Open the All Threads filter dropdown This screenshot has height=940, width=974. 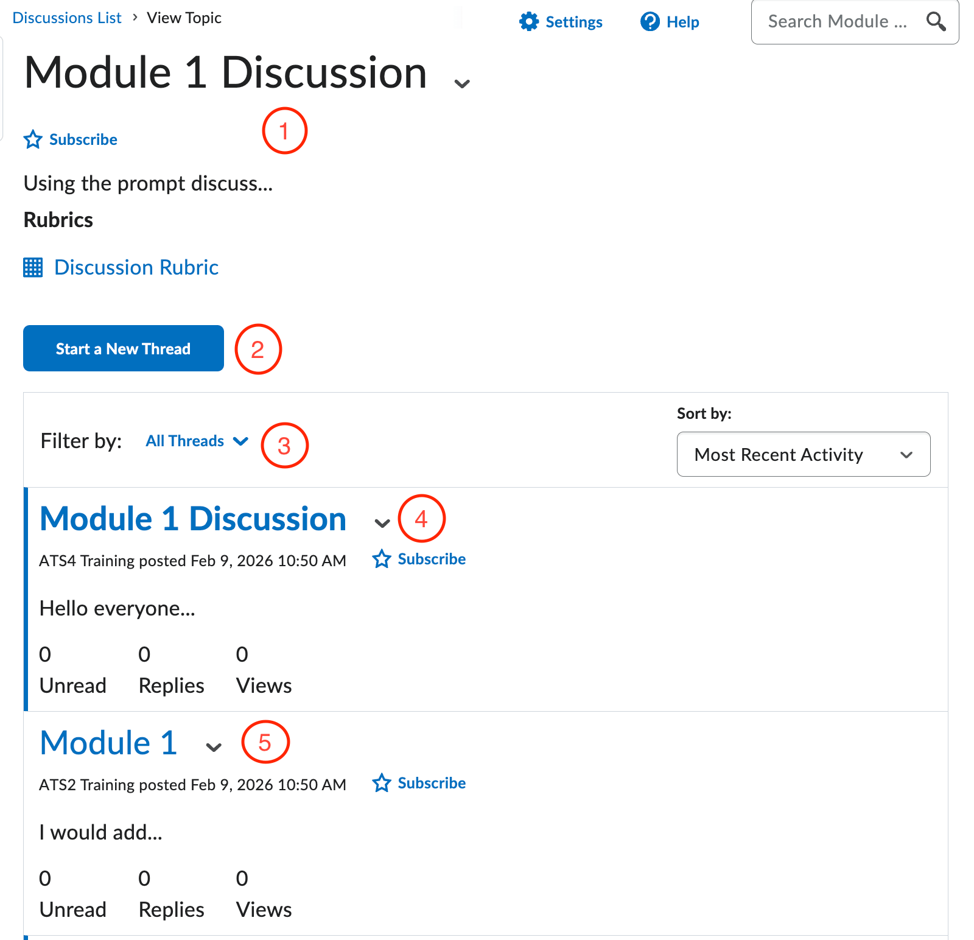(x=196, y=441)
